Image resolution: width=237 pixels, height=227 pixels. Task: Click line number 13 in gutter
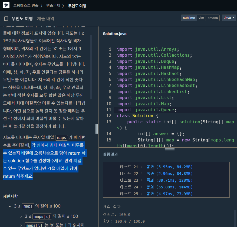[109, 122]
